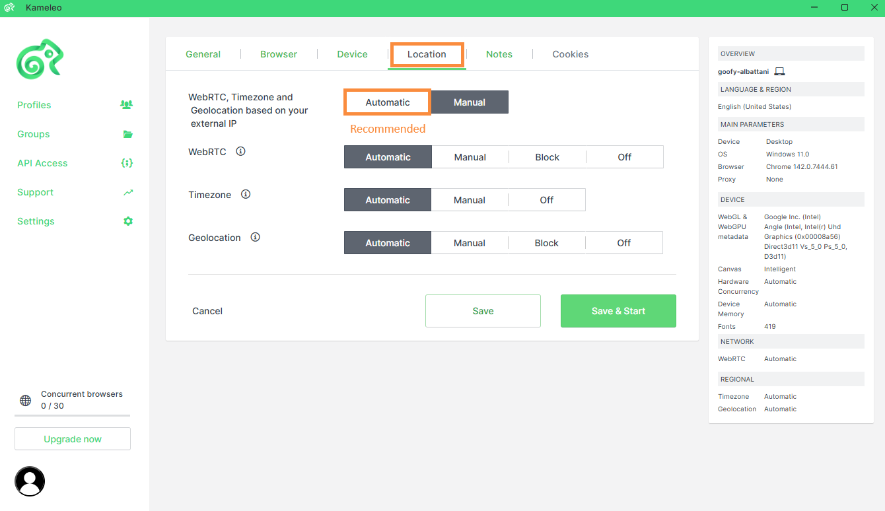The height and width of the screenshot is (511, 885).
Task: Click the Recommended label text
Action: (388, 129)
